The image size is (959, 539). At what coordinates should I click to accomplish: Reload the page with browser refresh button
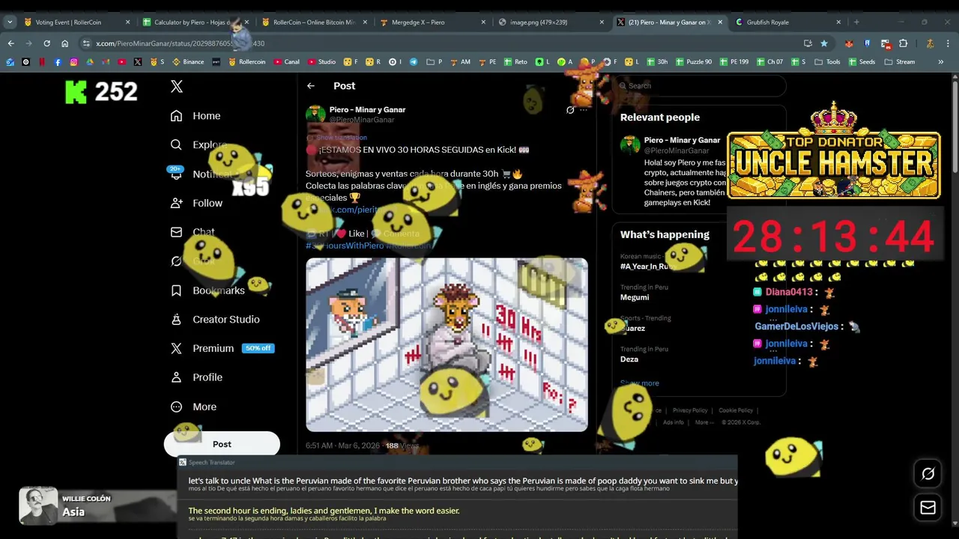click(x=46, y=43)
